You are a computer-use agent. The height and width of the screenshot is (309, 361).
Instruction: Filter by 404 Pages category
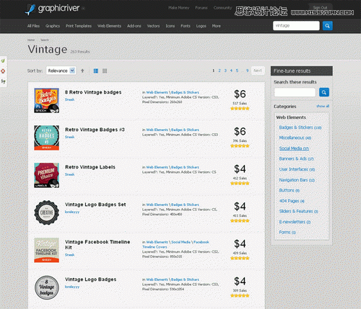tap(292, 201)
